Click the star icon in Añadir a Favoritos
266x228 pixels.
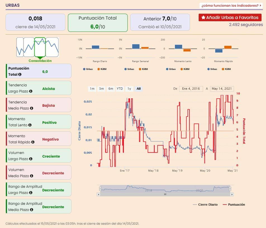tap(203, 17)
